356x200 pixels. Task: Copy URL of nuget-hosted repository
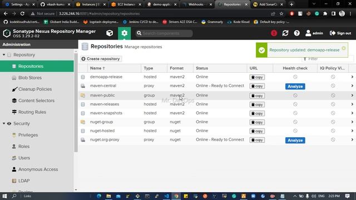click(257, 131)
